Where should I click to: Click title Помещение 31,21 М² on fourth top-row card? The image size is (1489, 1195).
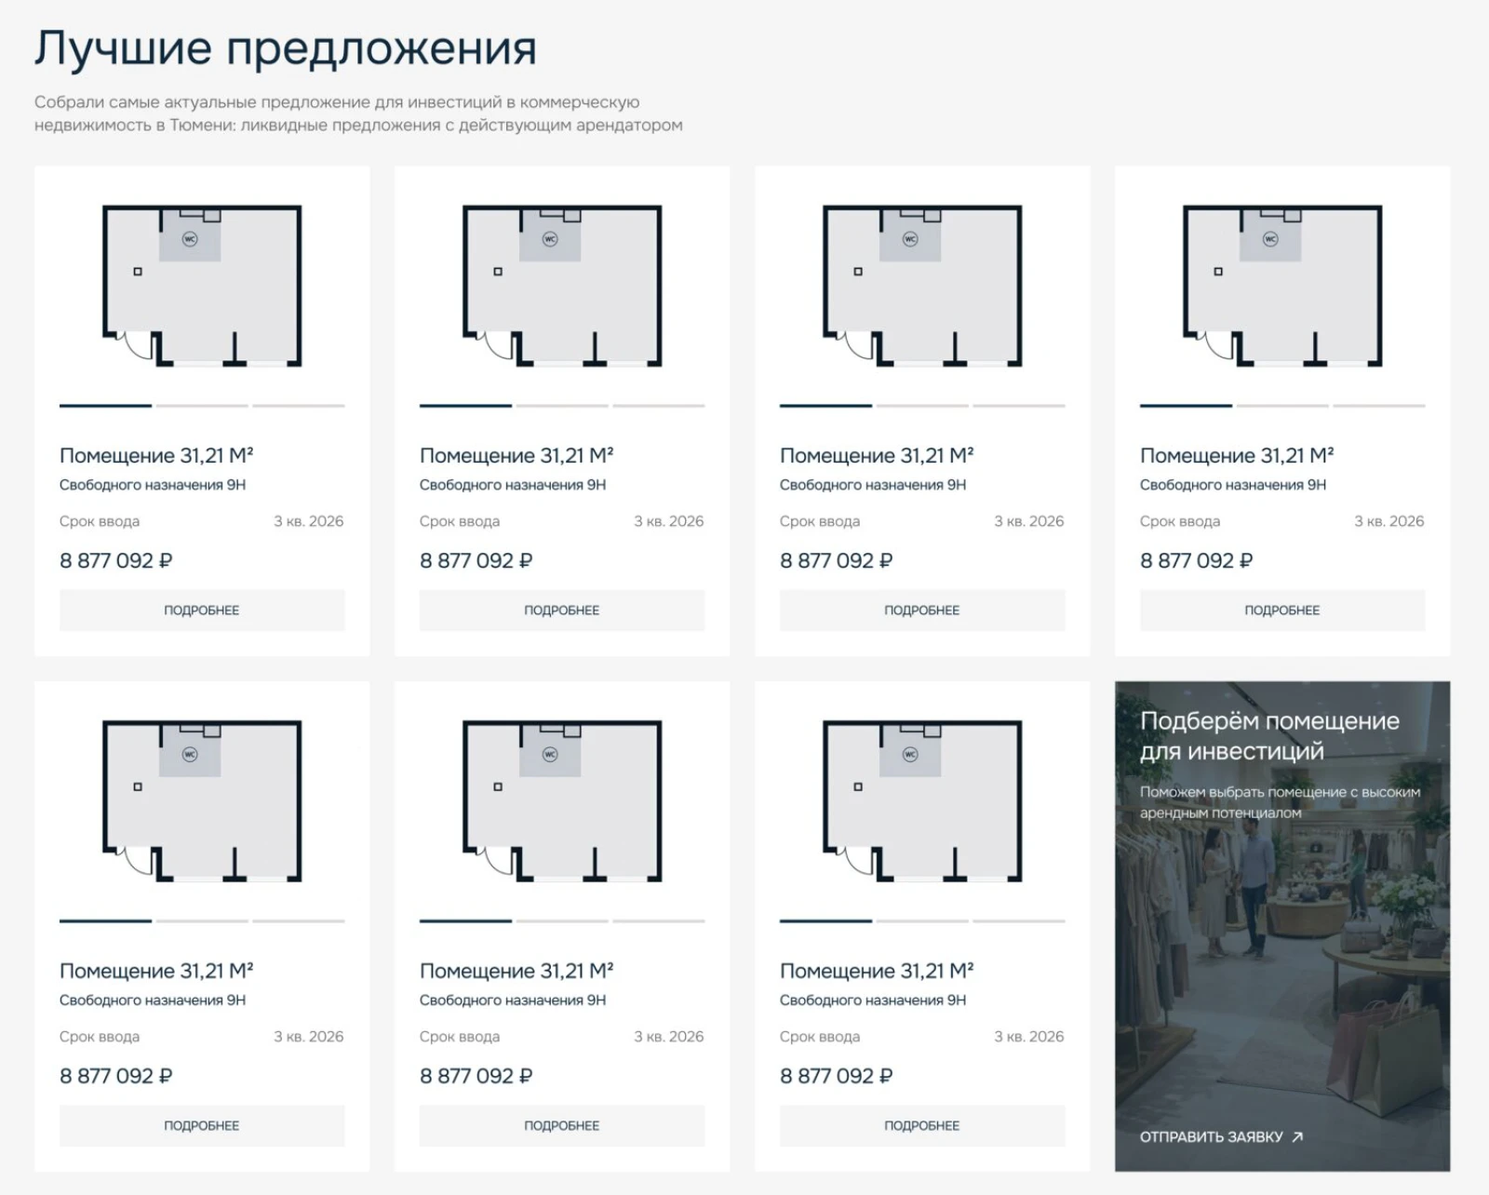[x=1237, y=455]
